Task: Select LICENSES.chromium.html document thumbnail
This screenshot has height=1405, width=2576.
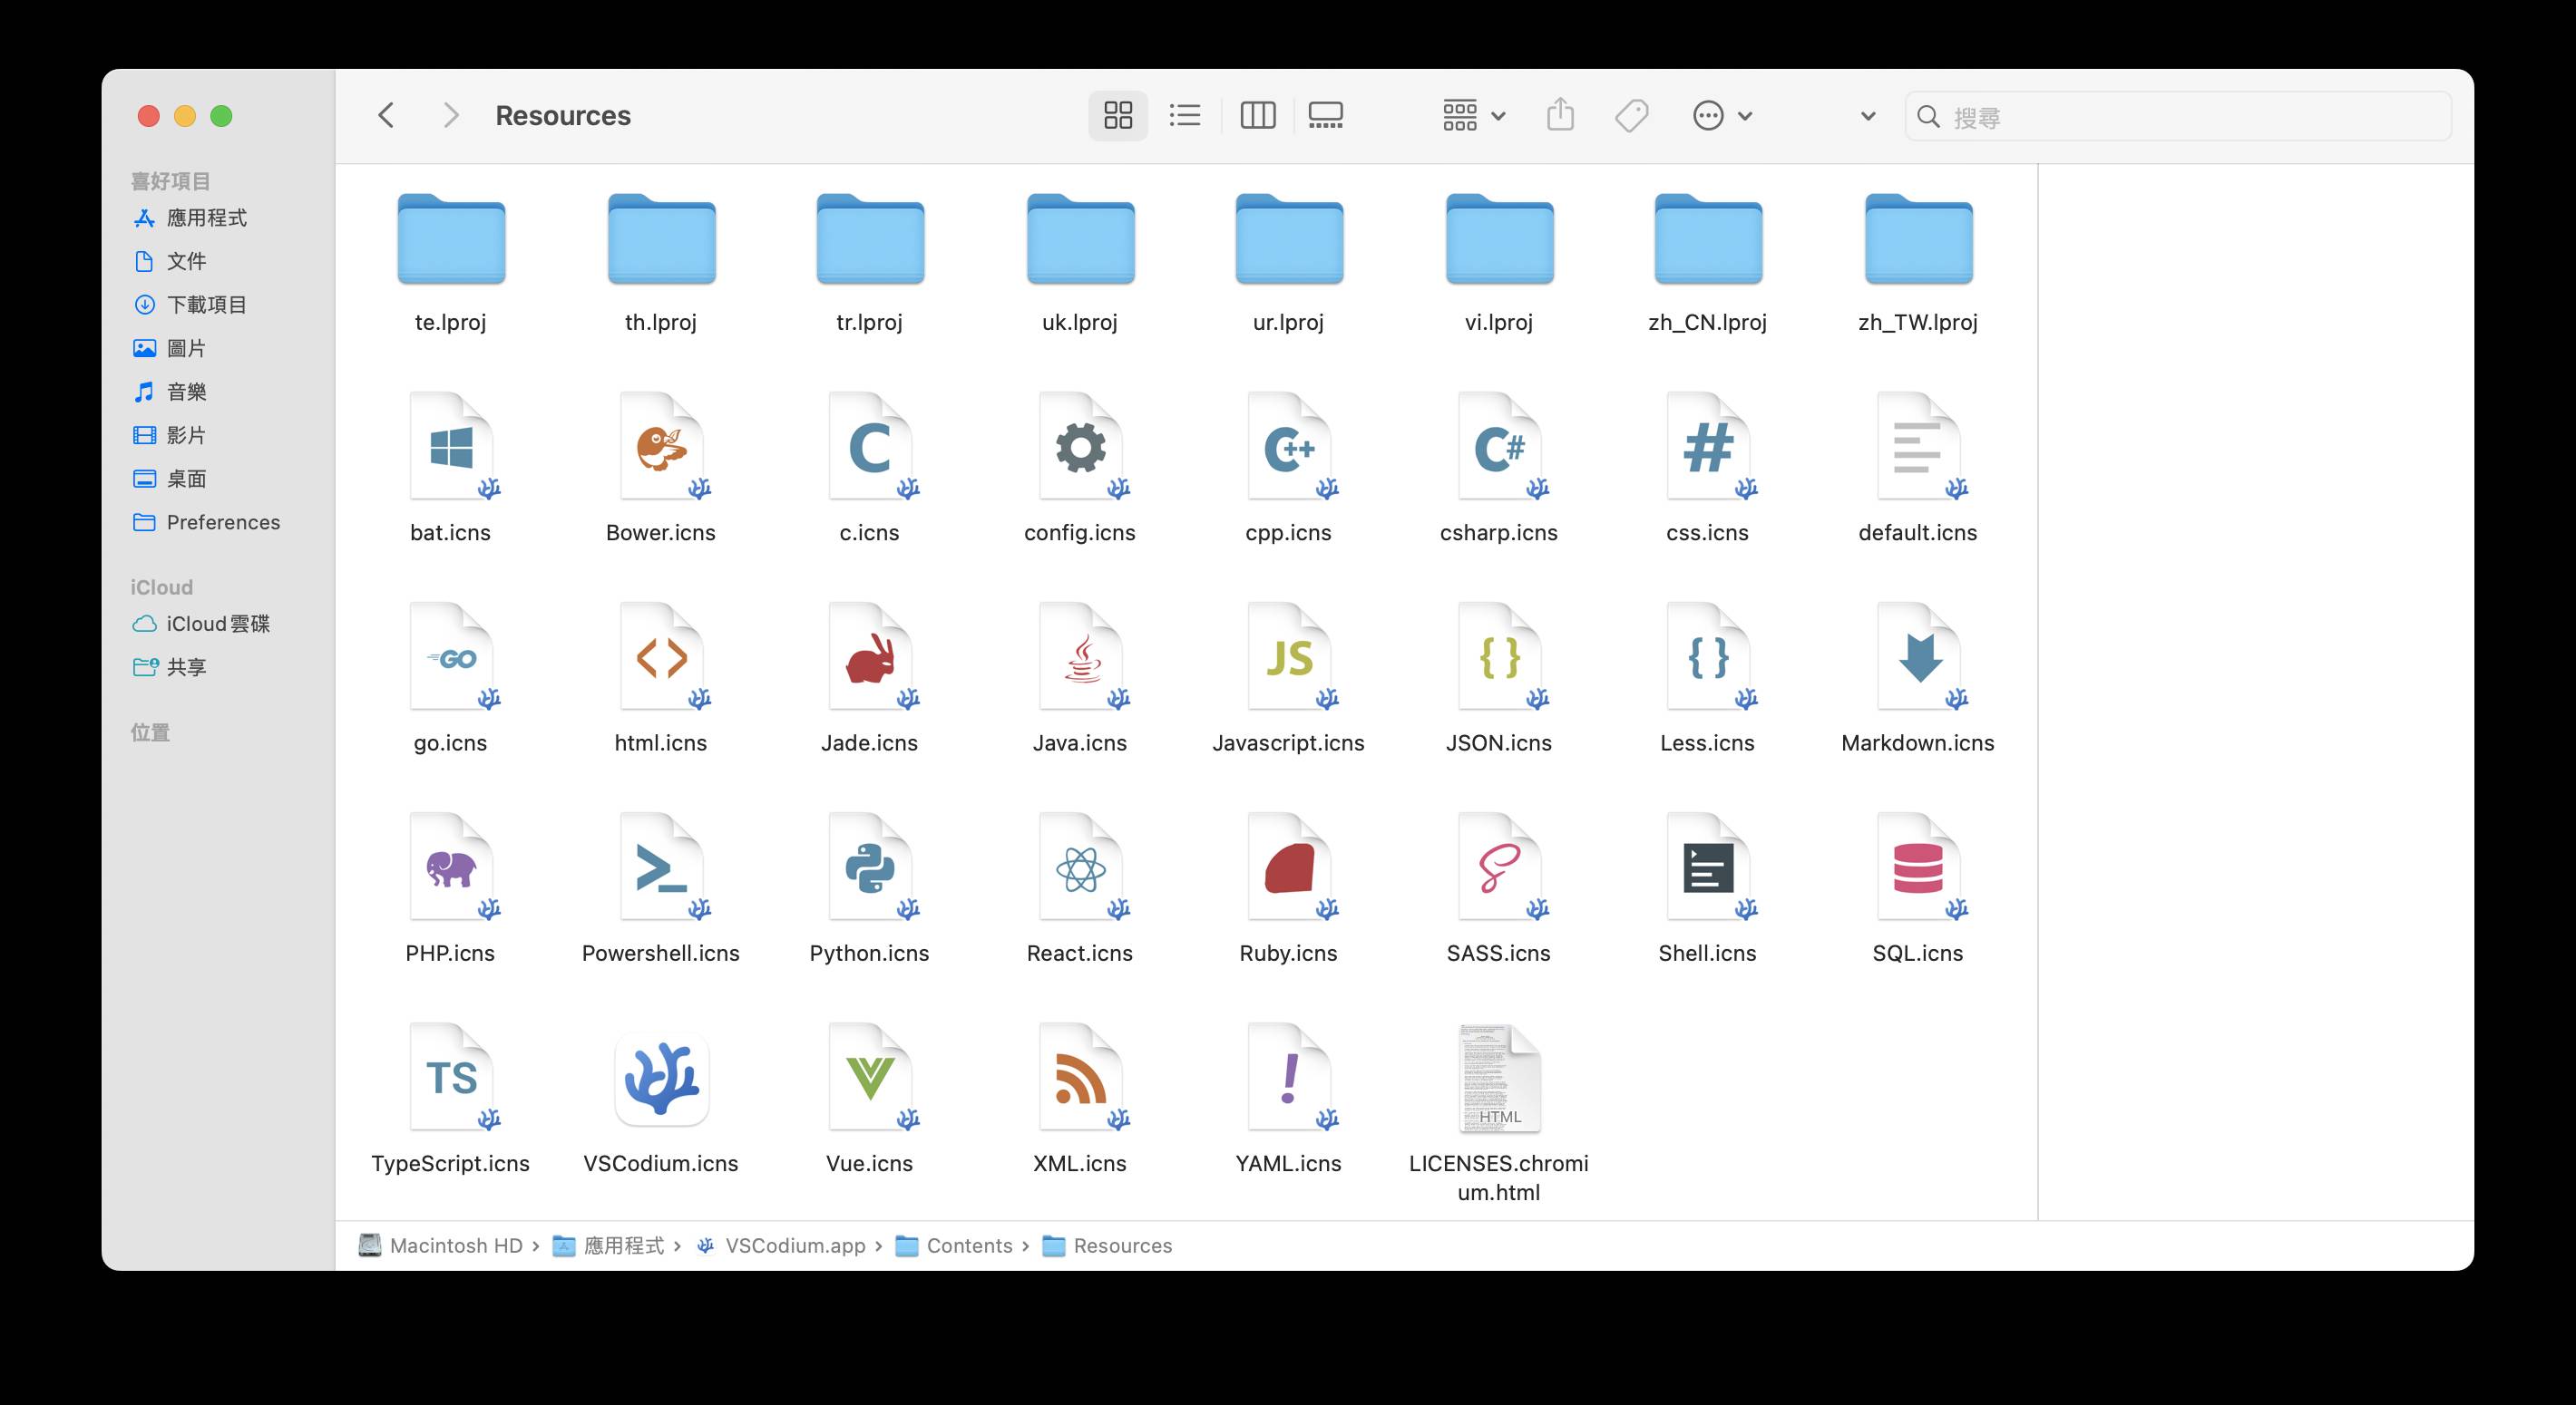Action: [x=1499, y=1077]
